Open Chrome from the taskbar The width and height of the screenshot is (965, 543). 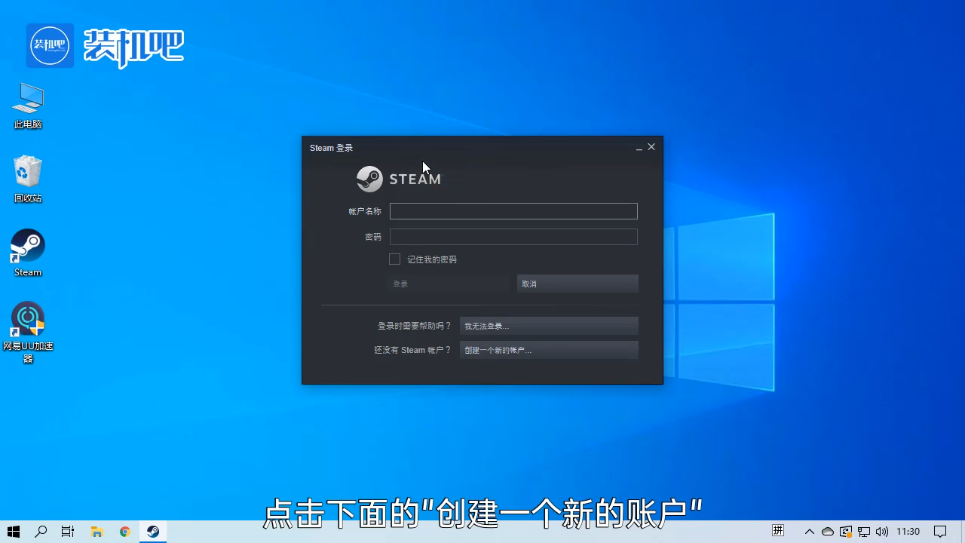click(x=124, y=531)
